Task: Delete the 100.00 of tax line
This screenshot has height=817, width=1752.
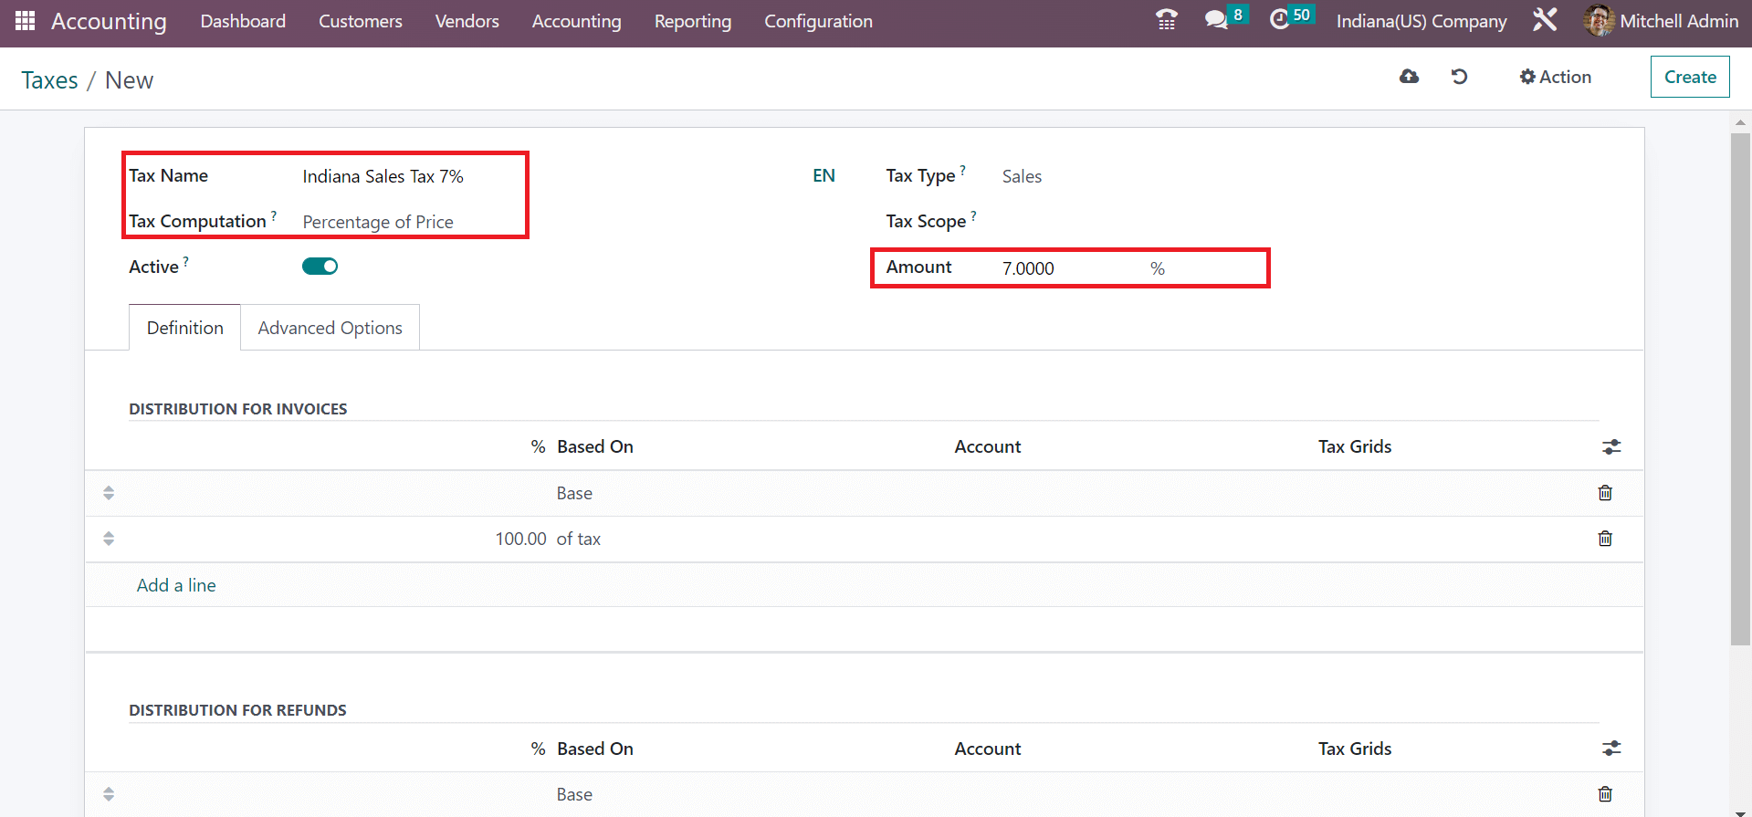Action: pos(1605,539)
